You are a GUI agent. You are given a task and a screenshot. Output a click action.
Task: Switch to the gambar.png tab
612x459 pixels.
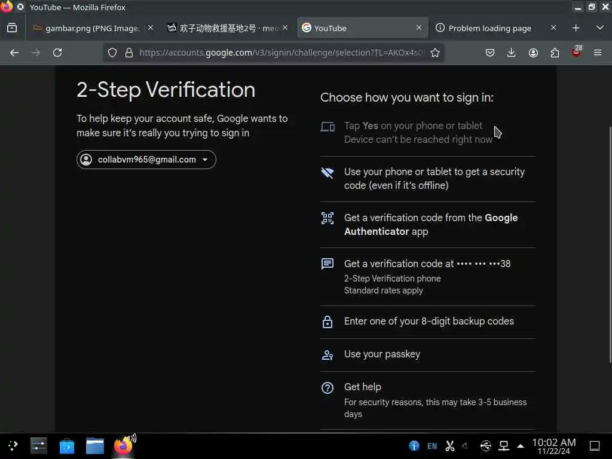coord(92,28)
